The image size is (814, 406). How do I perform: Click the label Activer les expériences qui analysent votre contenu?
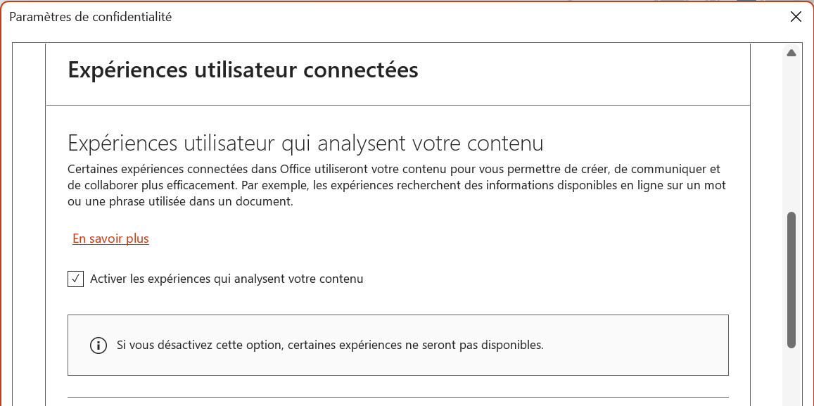(227, 279)
